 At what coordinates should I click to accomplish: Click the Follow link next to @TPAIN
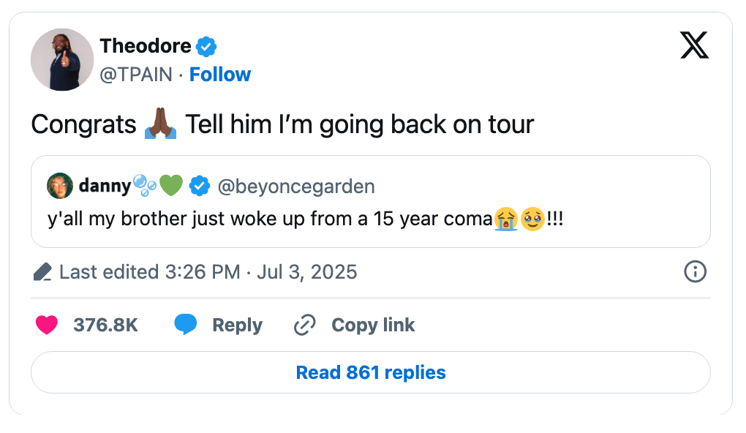tap(220, 74)
